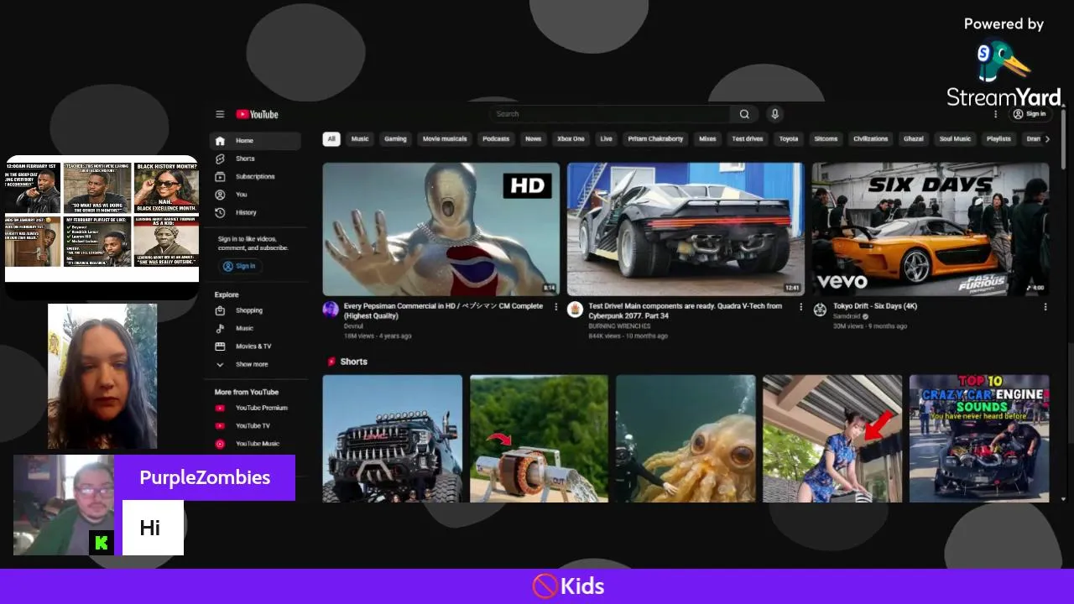The width and height of the screenshot is (1074, 604).
Task: Select the Gaming filter chip
Action: click(395, 139)
